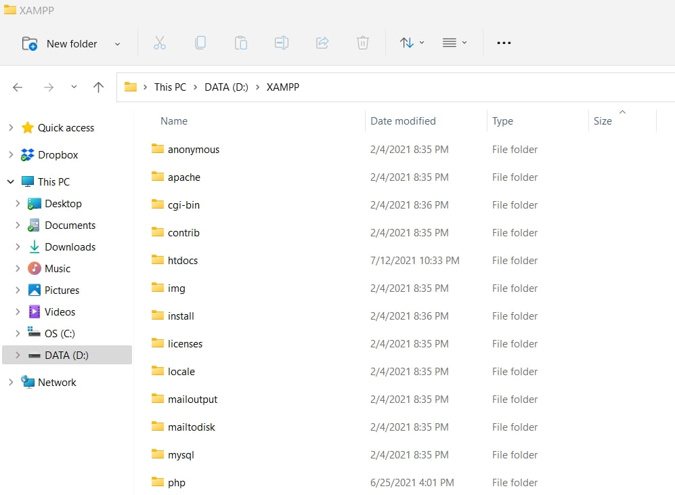The image size is (675, 495).
Task: Click the Paste clipboard icon
Action: pyautogui.click(x=240, y=43)
